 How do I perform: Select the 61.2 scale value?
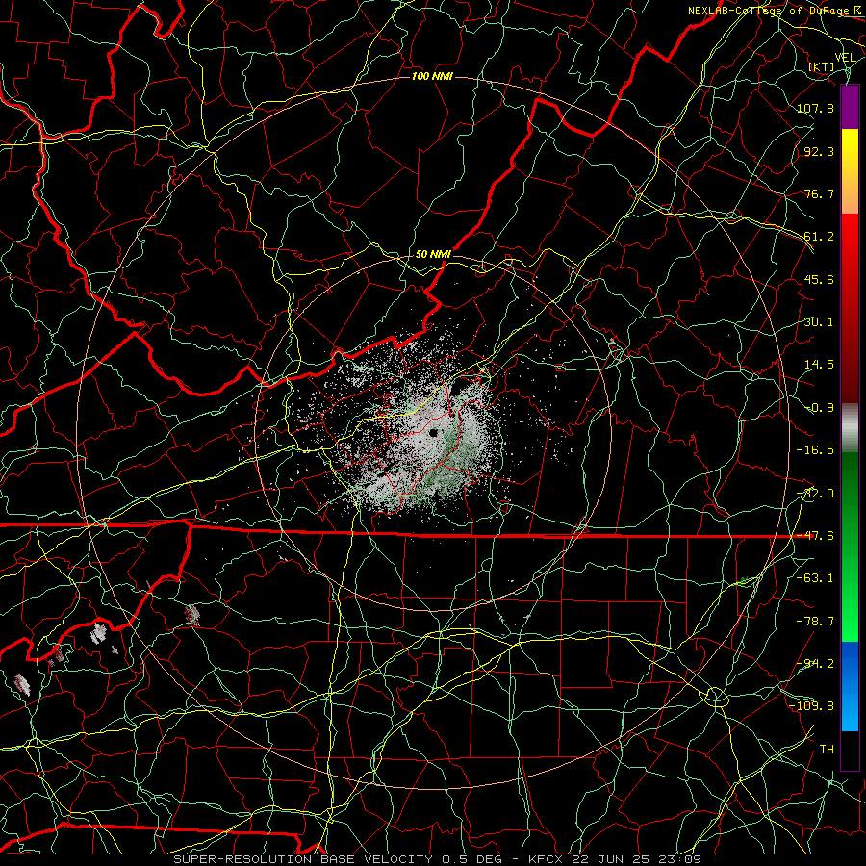click(x=819, y=237)
